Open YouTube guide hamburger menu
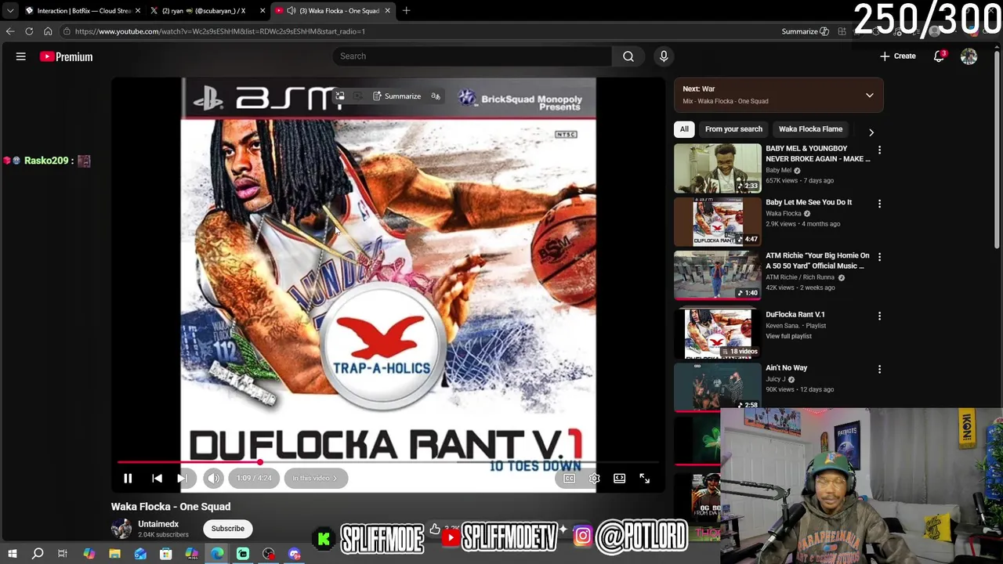Screen dimensions: 1003x564 pos(21,56)
